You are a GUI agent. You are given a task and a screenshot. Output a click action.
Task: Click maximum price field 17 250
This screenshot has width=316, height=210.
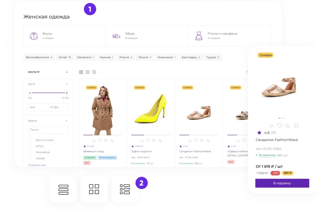58,107
